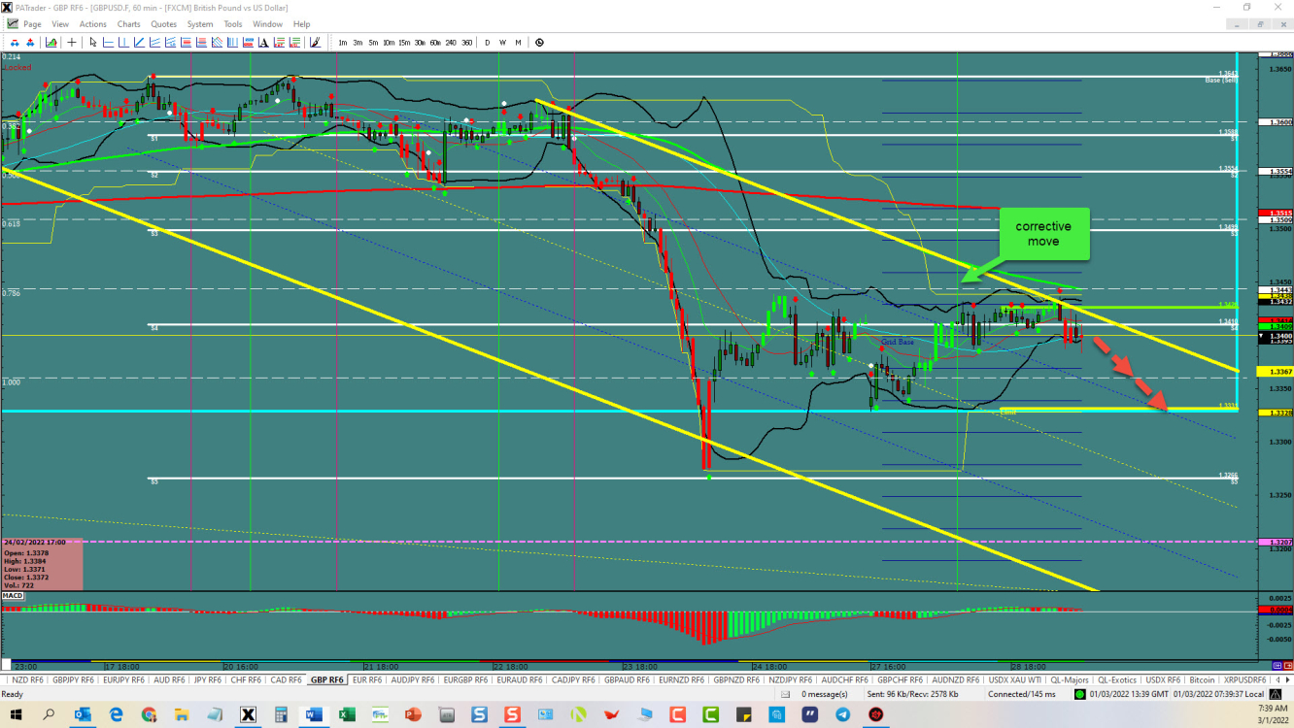This screenshot has height=728, width=1294.
Task: Open Microsoft Excel from the taskbar
Action: [x=347, y=714]
